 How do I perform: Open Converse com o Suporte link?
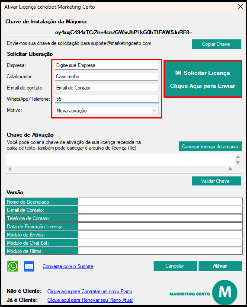click(x=68, y=266)
